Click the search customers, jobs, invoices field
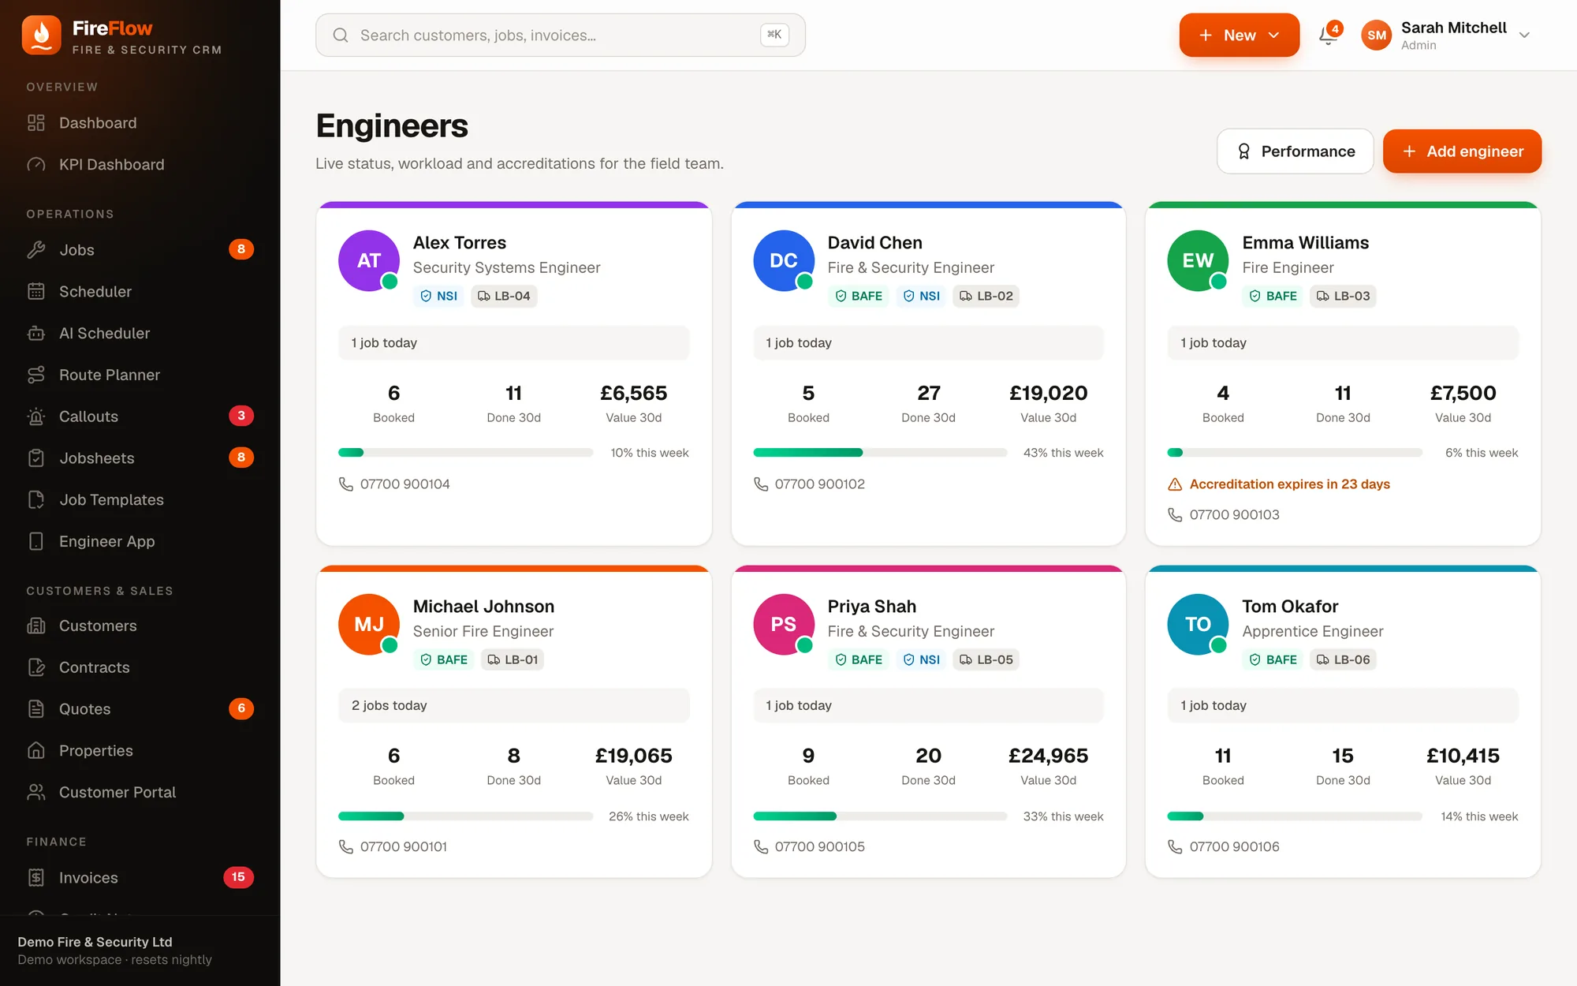1577x986 pixels. [x=561, y=35]
